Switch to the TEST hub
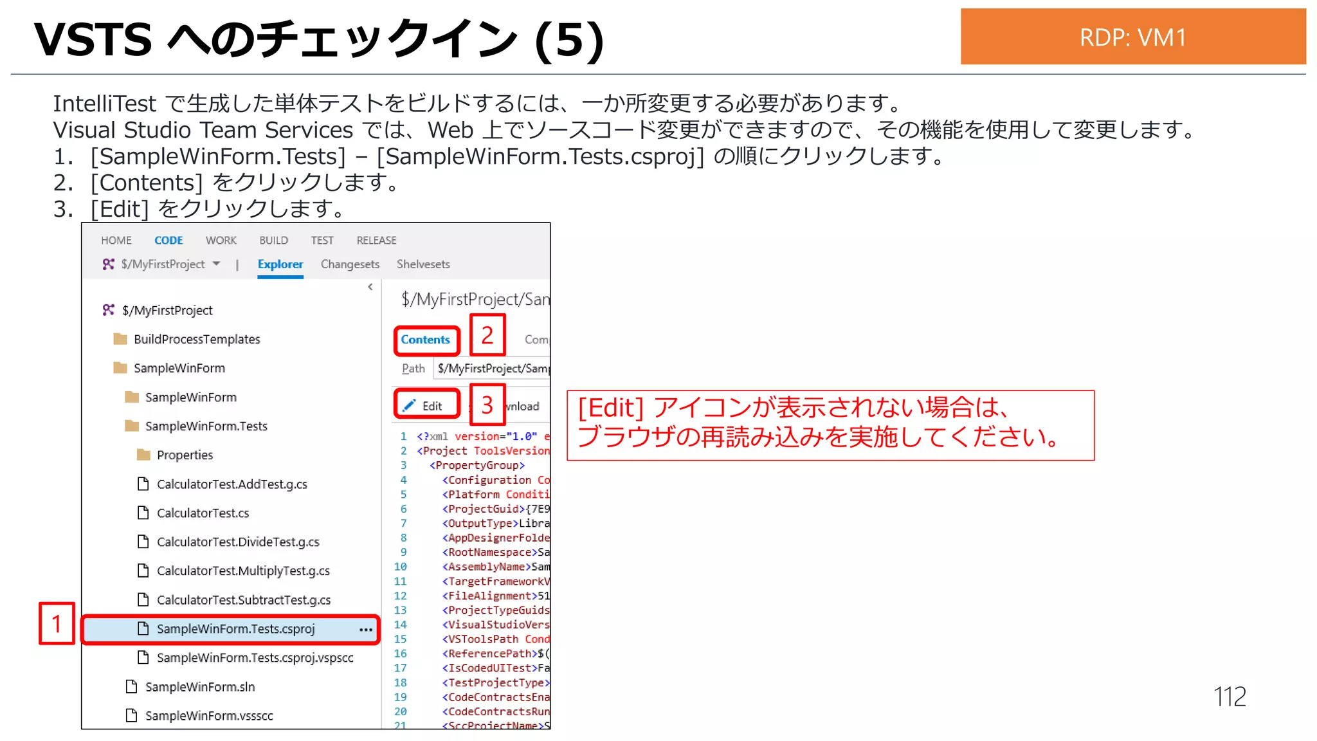1317x741 pixels. click(x=322, y=241)
